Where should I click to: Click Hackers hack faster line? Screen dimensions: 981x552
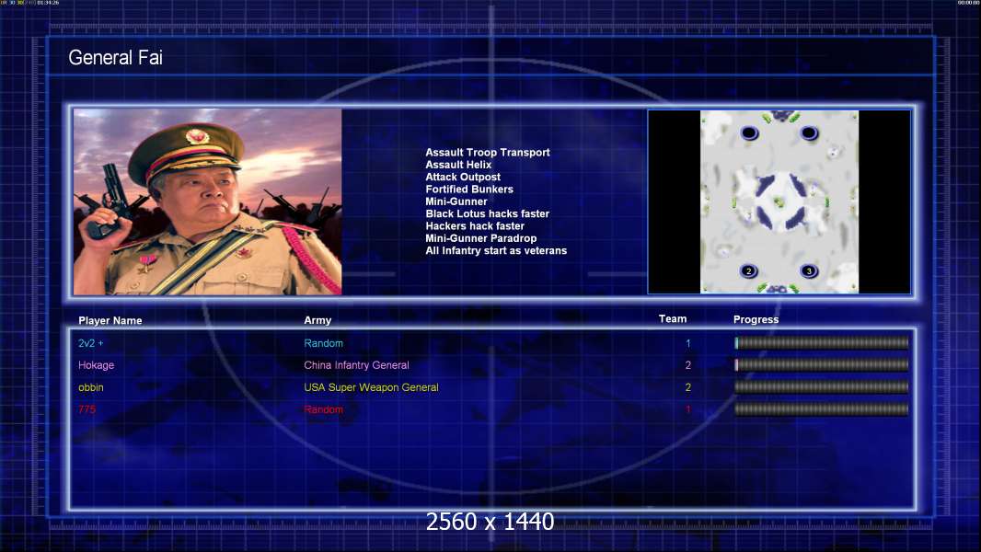[475, 225]
